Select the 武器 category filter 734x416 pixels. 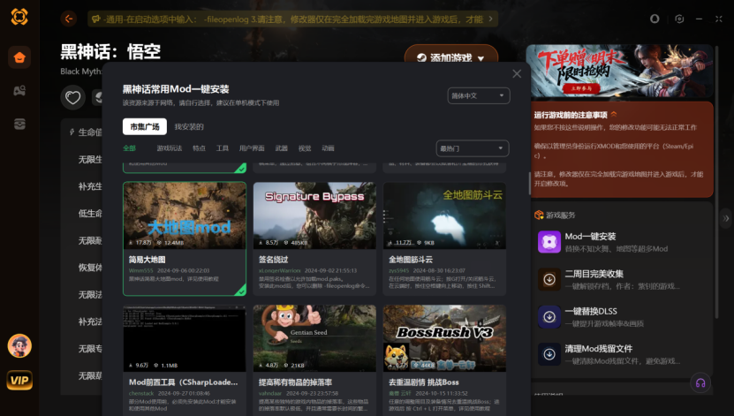point(282,148)
